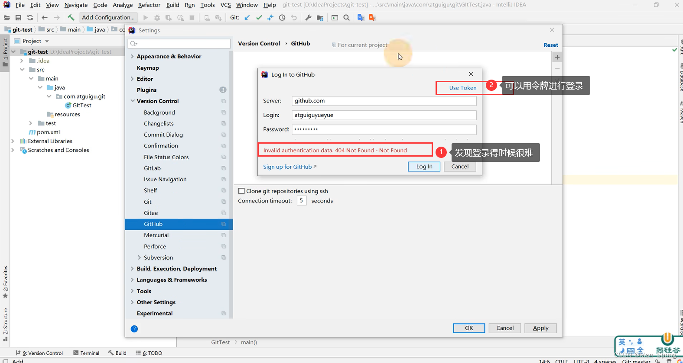Click the Git Rollback undo icon

click(x=294, y=18)
